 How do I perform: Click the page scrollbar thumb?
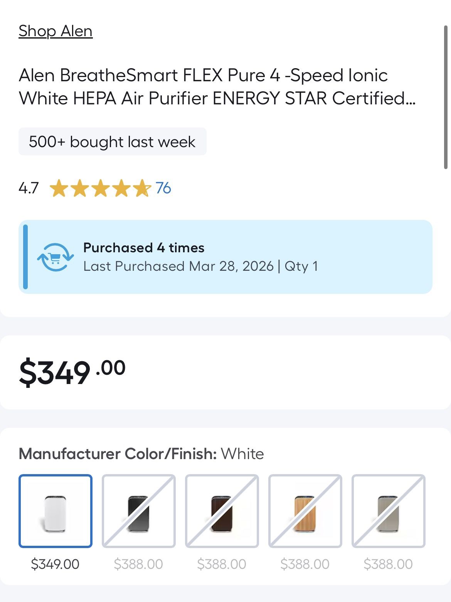click(x=446, y=96)
